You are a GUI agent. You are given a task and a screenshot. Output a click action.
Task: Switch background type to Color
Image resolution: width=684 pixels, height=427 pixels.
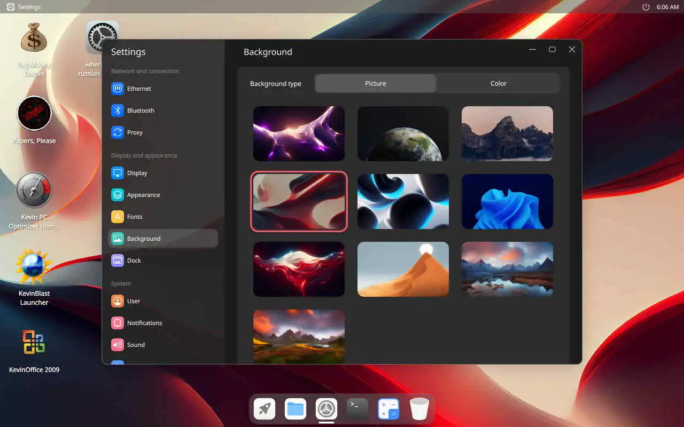click(498, 83)
